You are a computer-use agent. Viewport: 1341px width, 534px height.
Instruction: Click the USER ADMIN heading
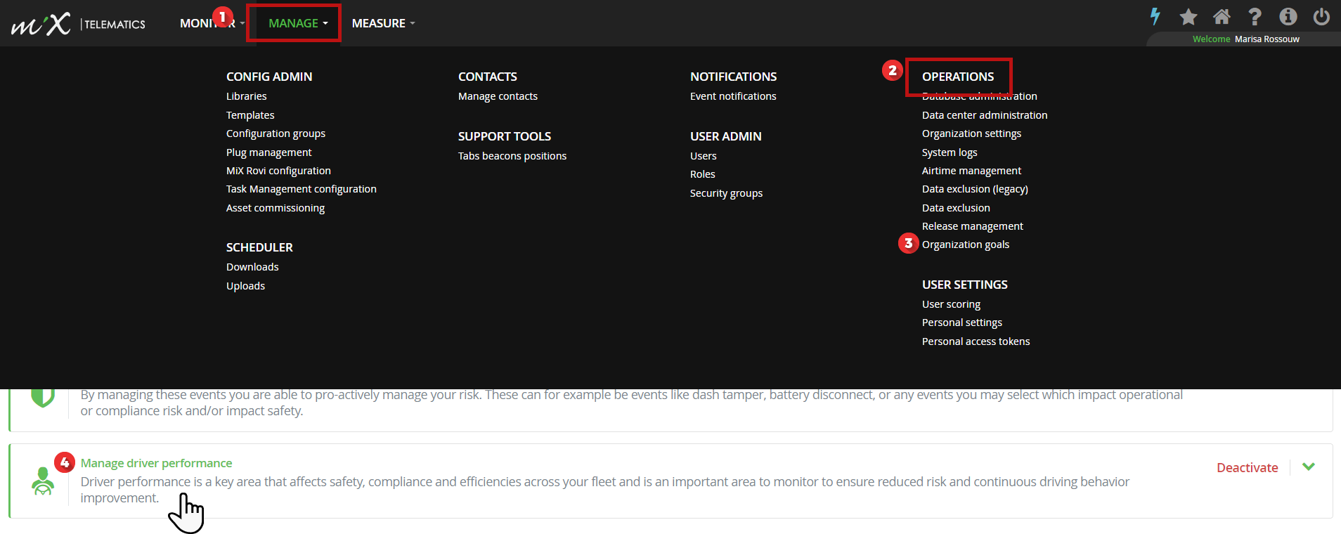click(725, 136)
